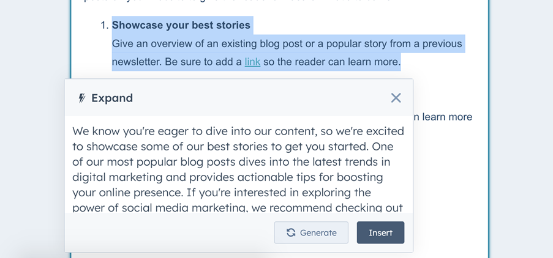This screenshot has height=258, width=553.
Task: Insert the generated text into the email
Action: click(380, 233)
